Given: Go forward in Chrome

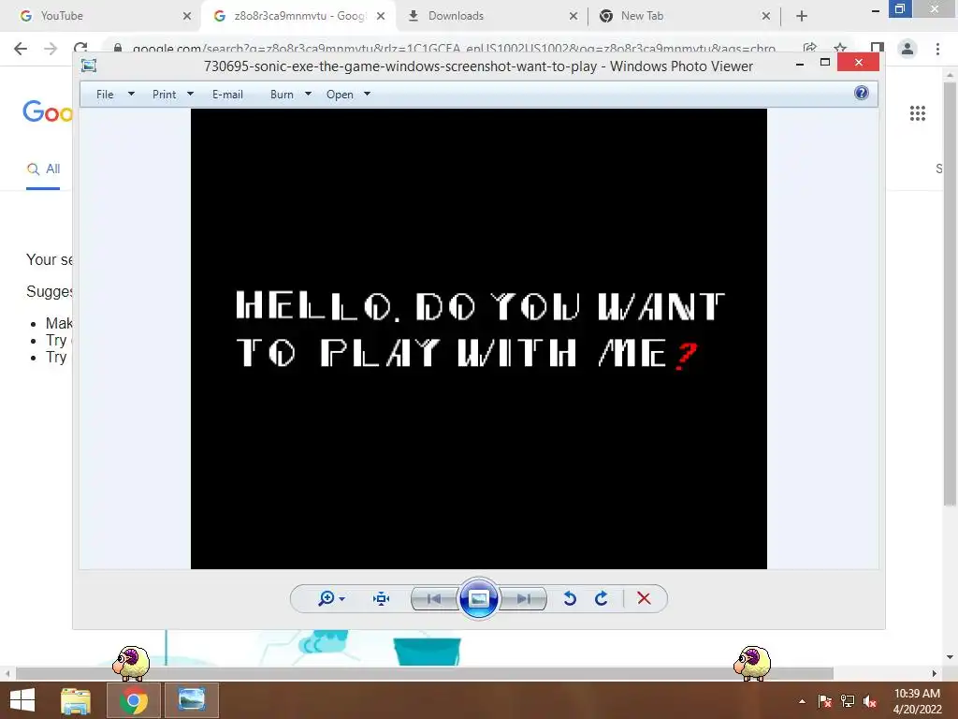Looking at the screenshot, I should (x=51, y=49).
